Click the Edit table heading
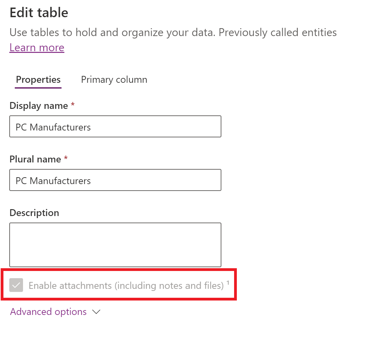The image size is (374, 340). click(39, 13)
